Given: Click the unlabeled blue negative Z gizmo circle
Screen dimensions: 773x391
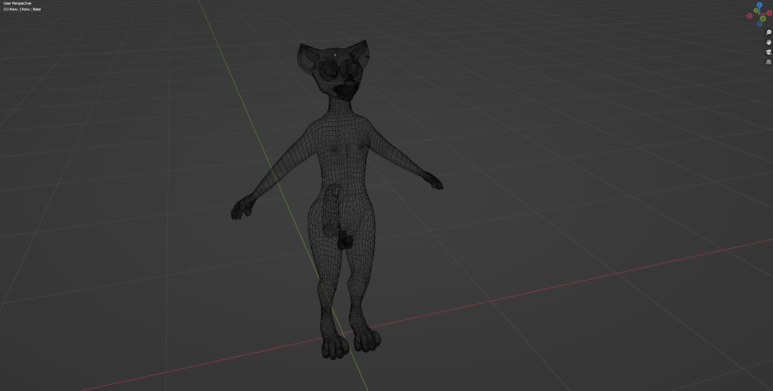Looking at the screenshot, I should coord(760,24).
